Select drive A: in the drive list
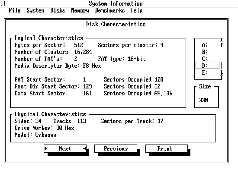The width and height of the screenshot is (238, 173). [205, 45]
